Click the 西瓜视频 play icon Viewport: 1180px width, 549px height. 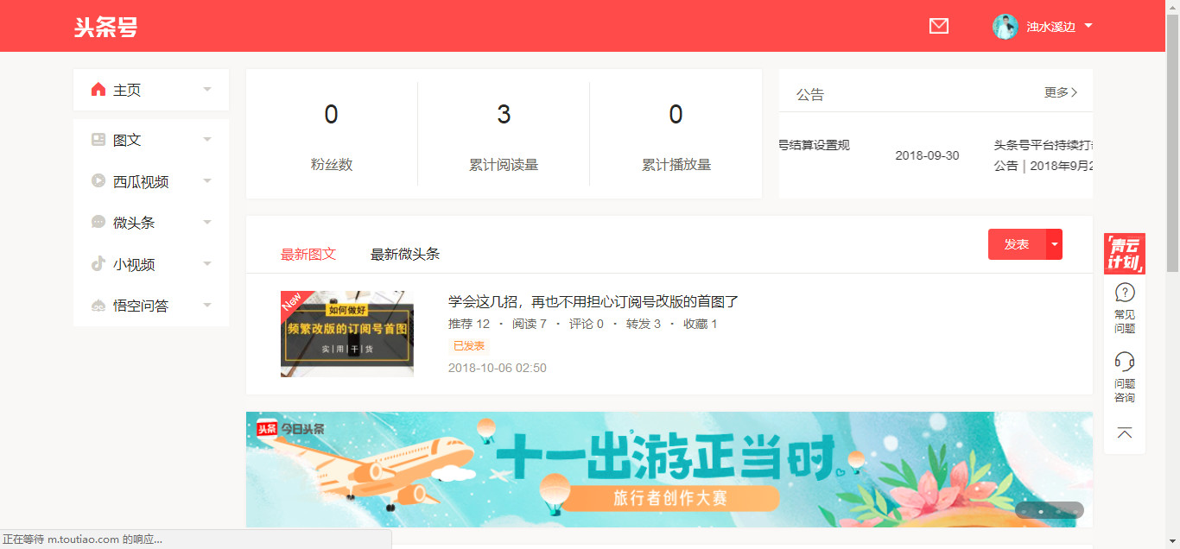[98, 181]
